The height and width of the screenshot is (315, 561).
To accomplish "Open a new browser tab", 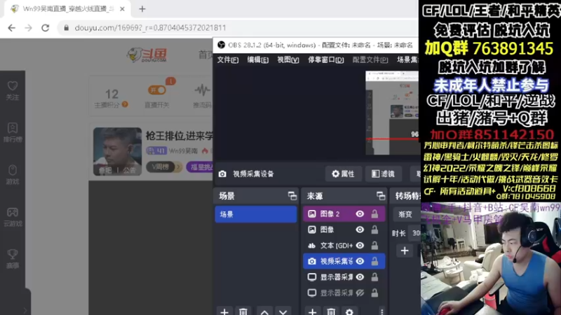I will (x=142, y=9).
